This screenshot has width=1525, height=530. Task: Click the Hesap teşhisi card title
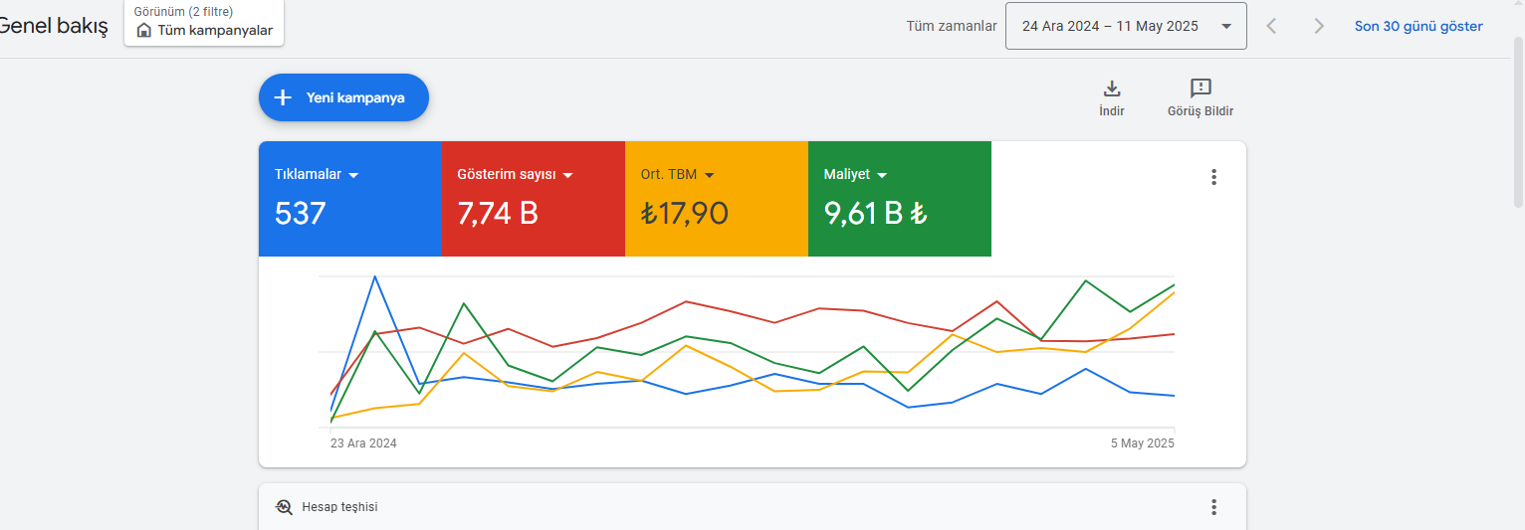(339, 507)
